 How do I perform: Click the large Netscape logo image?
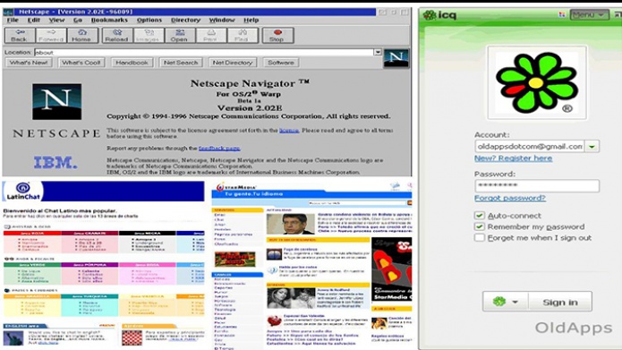pos(56,101)
